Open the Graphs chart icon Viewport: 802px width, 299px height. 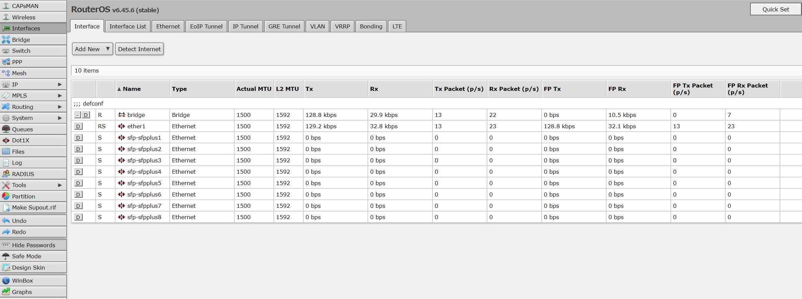[6, 292]
